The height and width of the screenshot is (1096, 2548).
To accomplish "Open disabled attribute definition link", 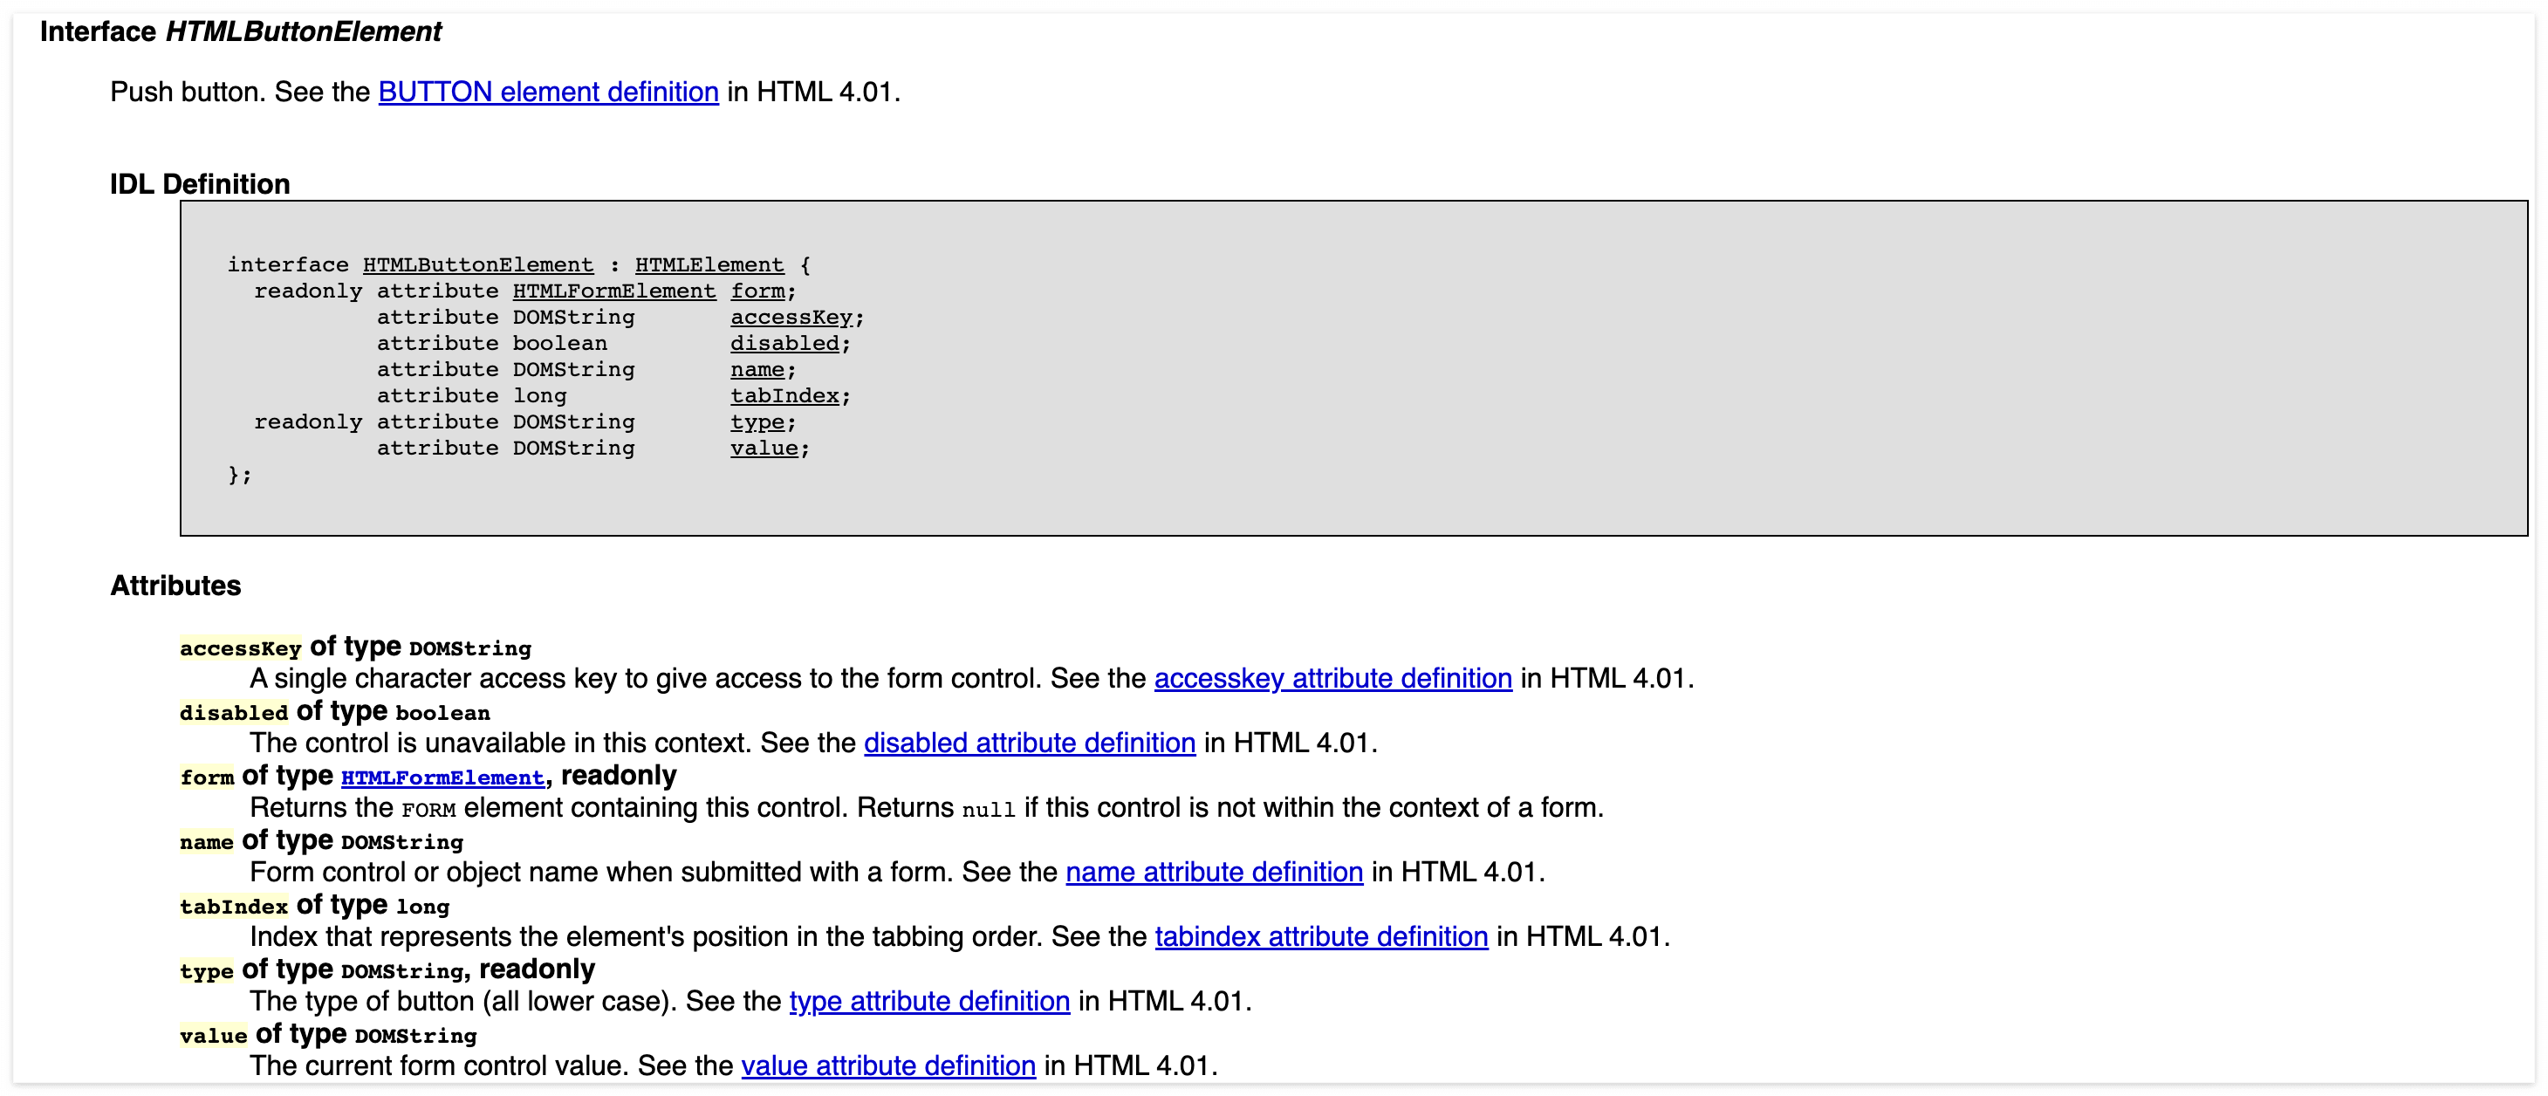I will 1029,743.
